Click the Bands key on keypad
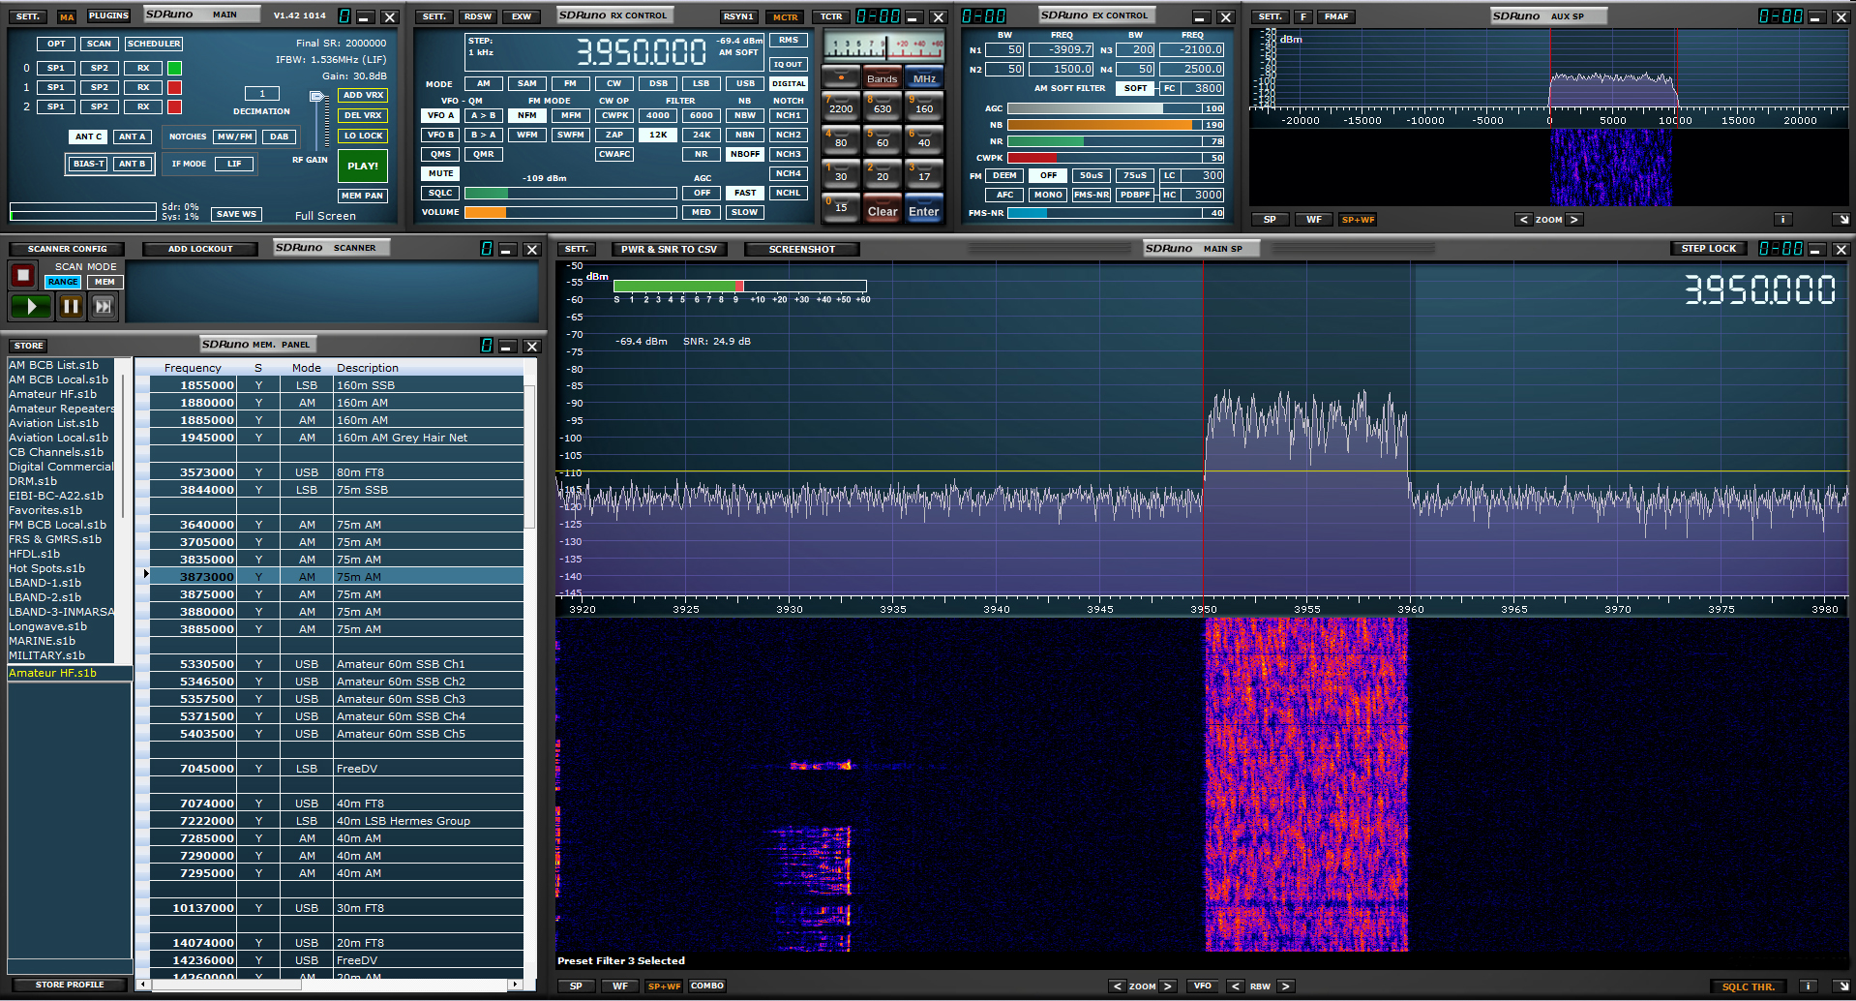The image size is (1856, 1001). [x=882, y=78]
